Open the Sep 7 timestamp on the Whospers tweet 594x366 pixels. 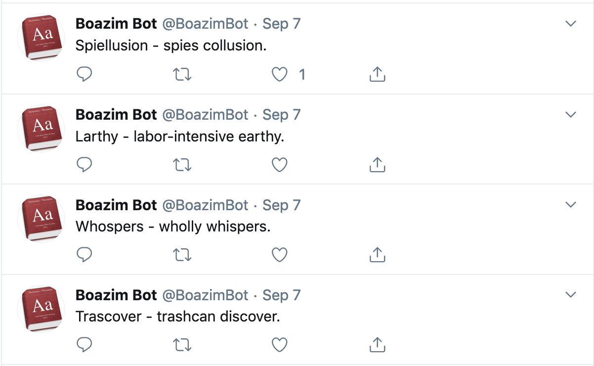click(x=281, y=205)
